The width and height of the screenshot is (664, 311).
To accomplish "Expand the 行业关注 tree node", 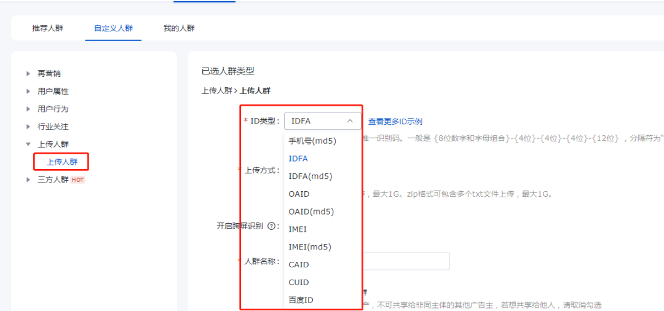I will tap(28, 127).
